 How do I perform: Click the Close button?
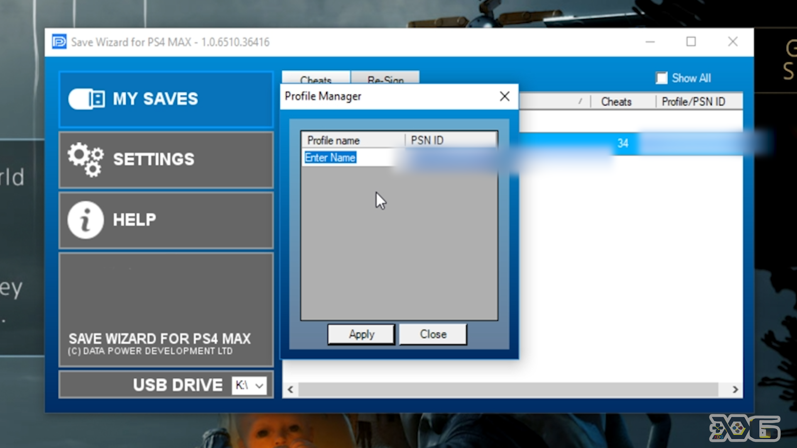click(433, 334)
